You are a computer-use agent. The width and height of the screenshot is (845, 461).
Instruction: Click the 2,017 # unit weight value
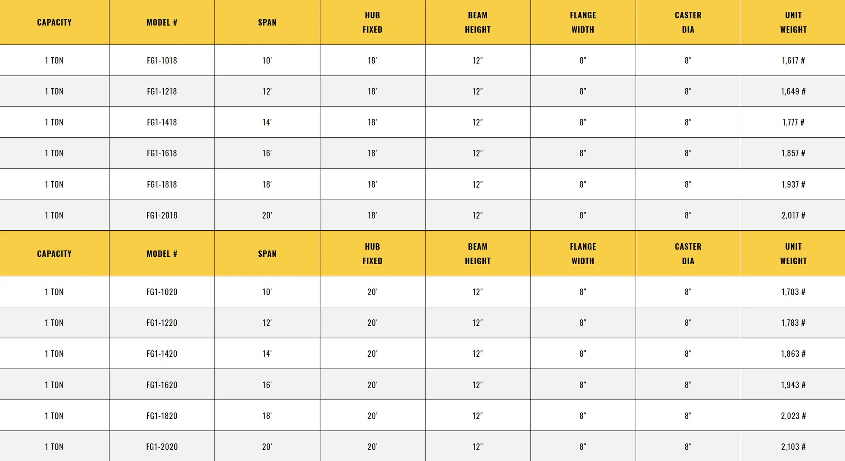[793, 215]
